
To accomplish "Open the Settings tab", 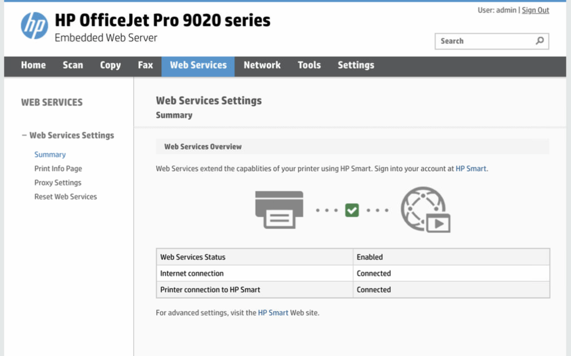I will (x=356, y=65).
